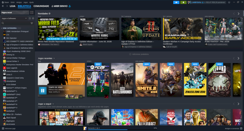Click the main page vertical scrollbar

(243, 13)
